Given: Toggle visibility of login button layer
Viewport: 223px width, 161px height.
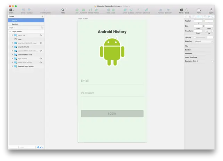Looking at the screenshot, I should tap(41, 59).
